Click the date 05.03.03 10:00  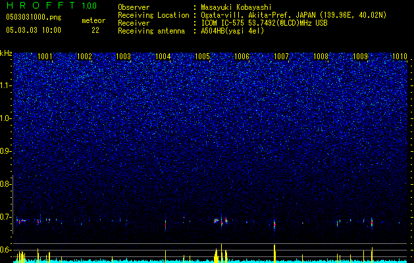click(34, 30)
